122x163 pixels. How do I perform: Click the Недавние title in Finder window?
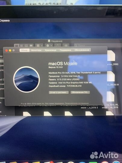coord(57,41)
